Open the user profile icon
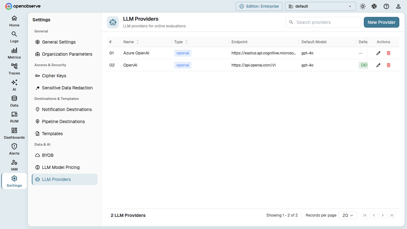407x229 pixels. coord(398,6)
